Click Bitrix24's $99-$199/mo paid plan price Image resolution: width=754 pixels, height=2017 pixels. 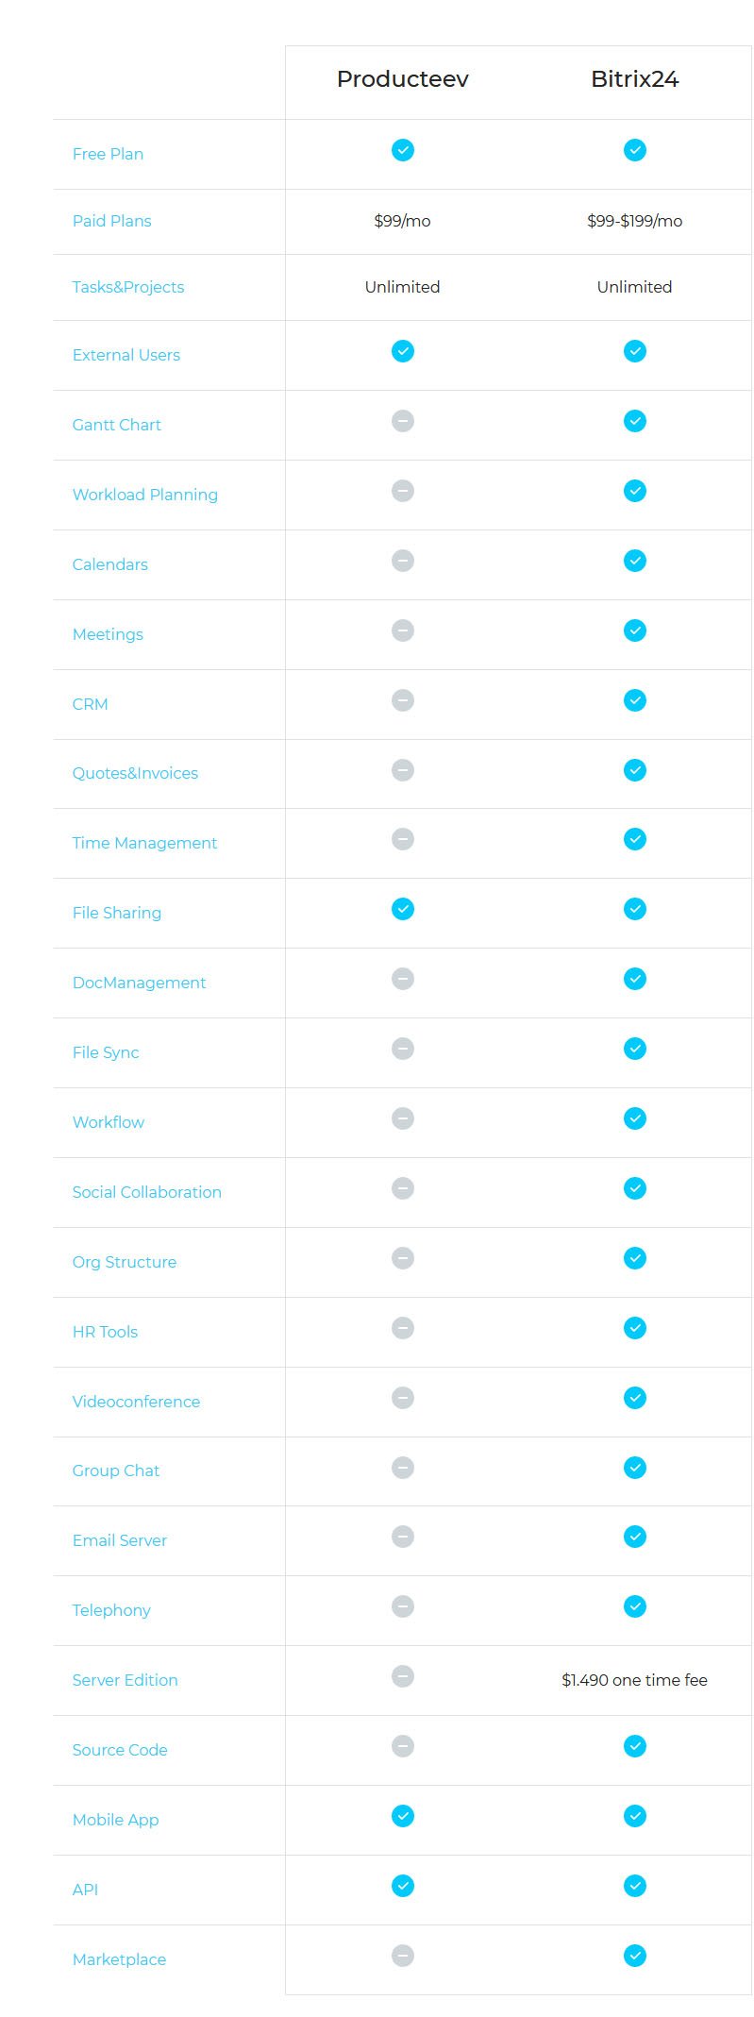click(x=635, y=221)
